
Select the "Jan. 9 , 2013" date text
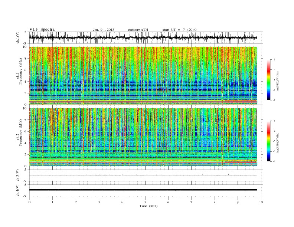104,30
